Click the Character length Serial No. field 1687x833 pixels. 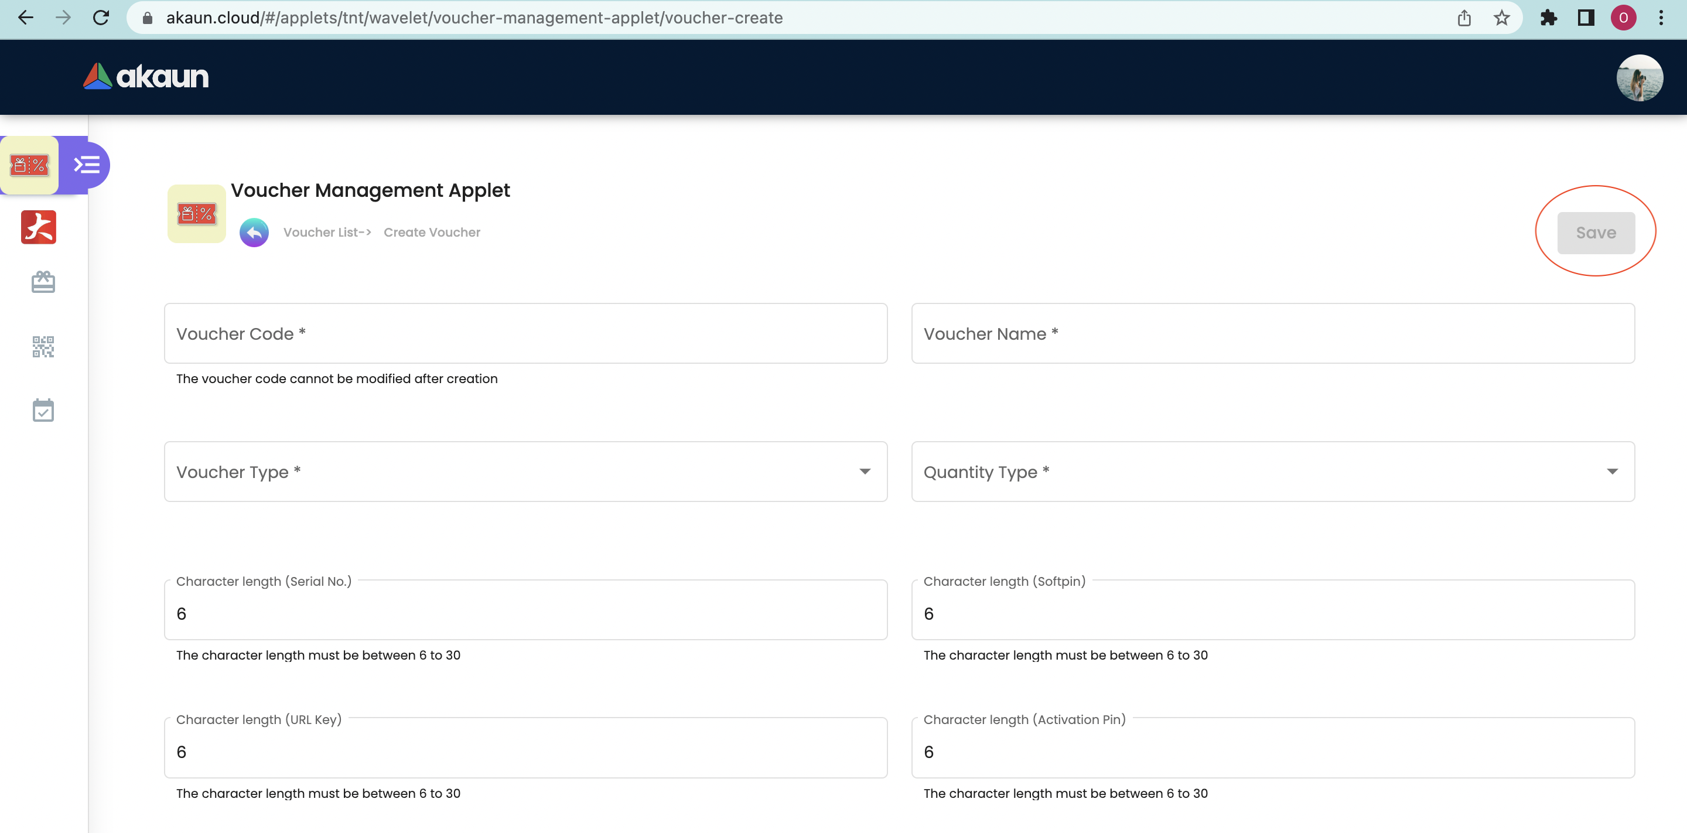525,613
